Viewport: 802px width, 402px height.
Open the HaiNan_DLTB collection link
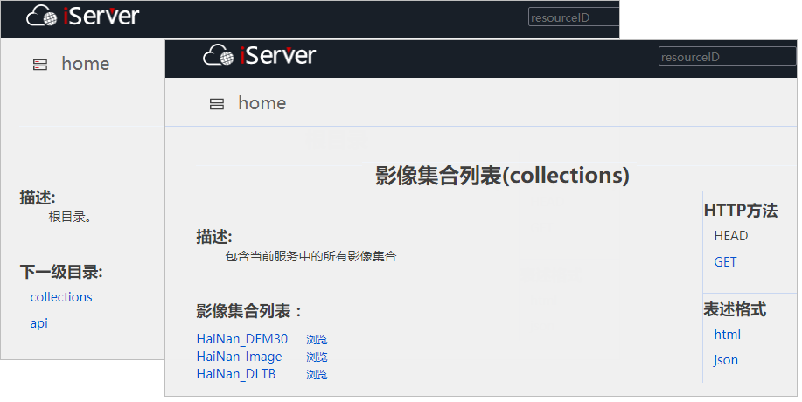[x=236, y=374]
